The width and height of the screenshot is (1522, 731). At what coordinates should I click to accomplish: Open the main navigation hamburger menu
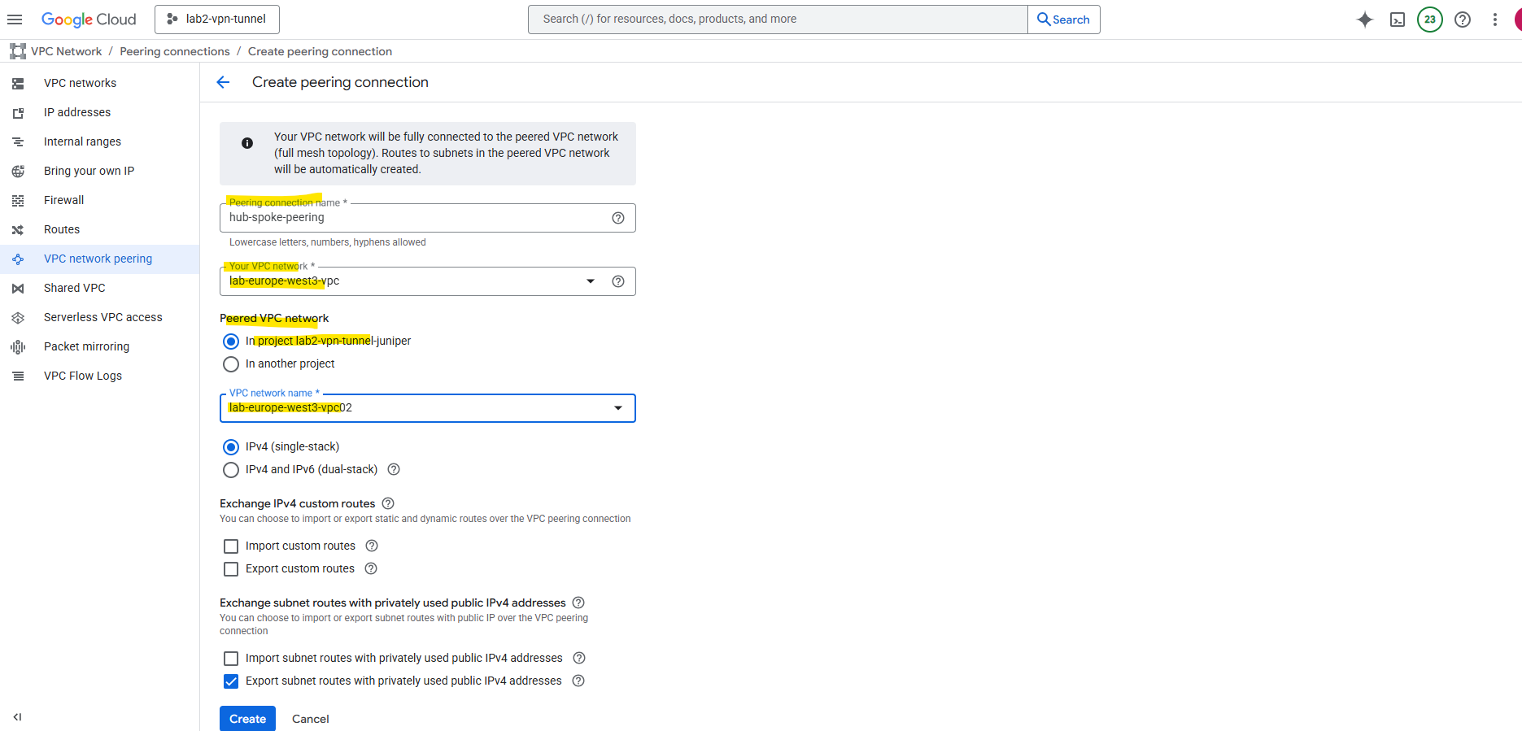15,20
